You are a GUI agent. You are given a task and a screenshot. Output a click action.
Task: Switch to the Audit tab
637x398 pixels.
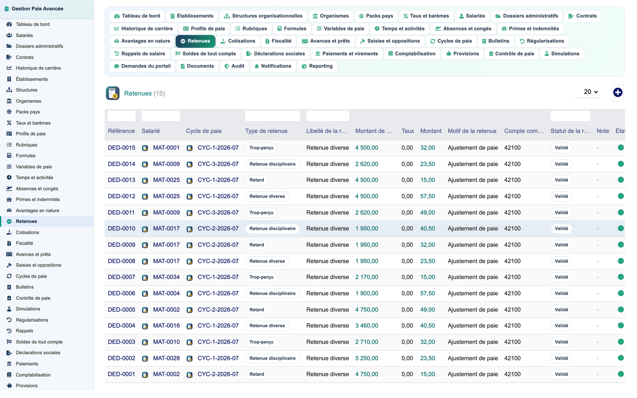point(234,66)
